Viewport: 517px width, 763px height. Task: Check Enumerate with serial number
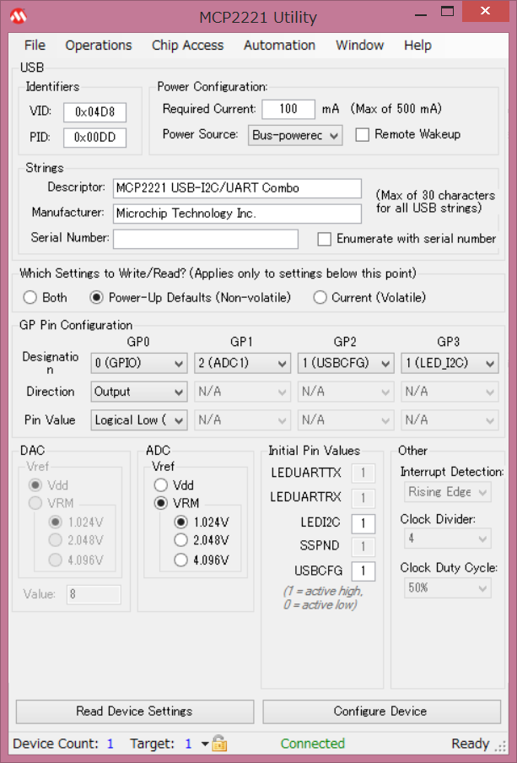pos(324,239)
